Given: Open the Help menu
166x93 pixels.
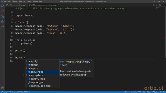Looking at the screenshot, I should (41, 2).
